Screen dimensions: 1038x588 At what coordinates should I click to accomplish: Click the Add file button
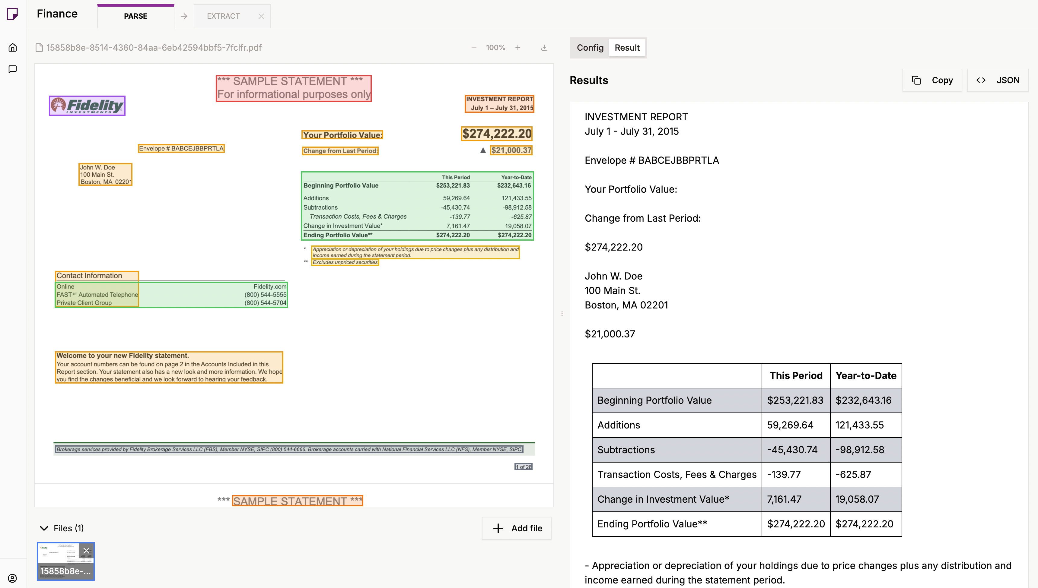517,528
